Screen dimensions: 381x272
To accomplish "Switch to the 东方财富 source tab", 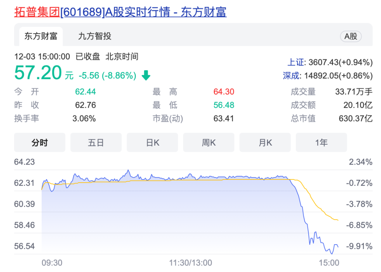I will point(41,36).
